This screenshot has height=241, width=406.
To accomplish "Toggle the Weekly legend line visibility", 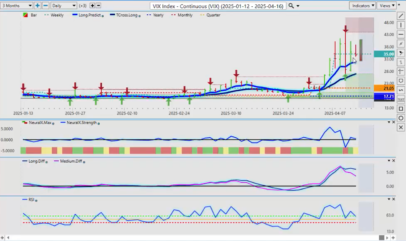I will [x=54, y=15].
